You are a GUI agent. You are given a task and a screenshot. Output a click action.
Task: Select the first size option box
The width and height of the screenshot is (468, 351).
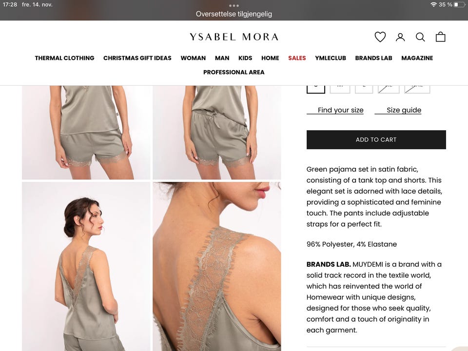point(316,89)
